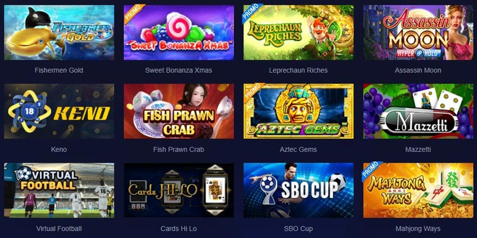
Task: Select the Leprechaun Riches game banner
Action: [299, 32]
